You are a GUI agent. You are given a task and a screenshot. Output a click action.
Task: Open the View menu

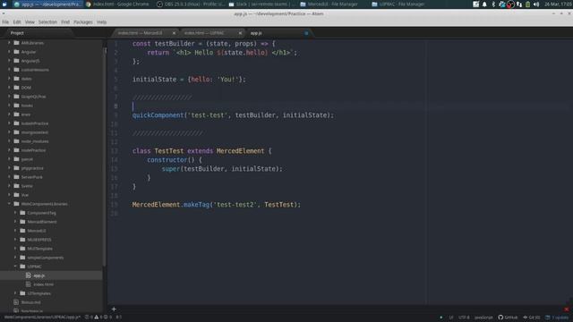[30, 22]
